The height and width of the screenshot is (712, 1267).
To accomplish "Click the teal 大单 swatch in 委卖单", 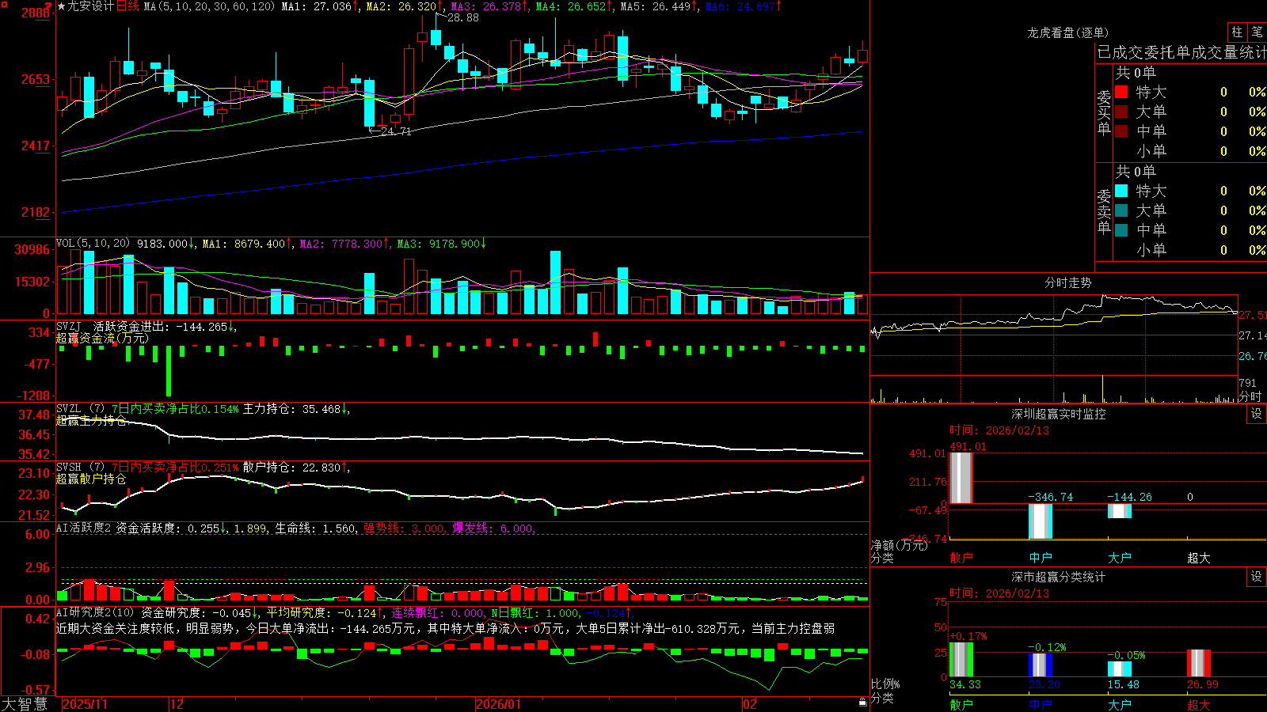I will point(1121,210).
